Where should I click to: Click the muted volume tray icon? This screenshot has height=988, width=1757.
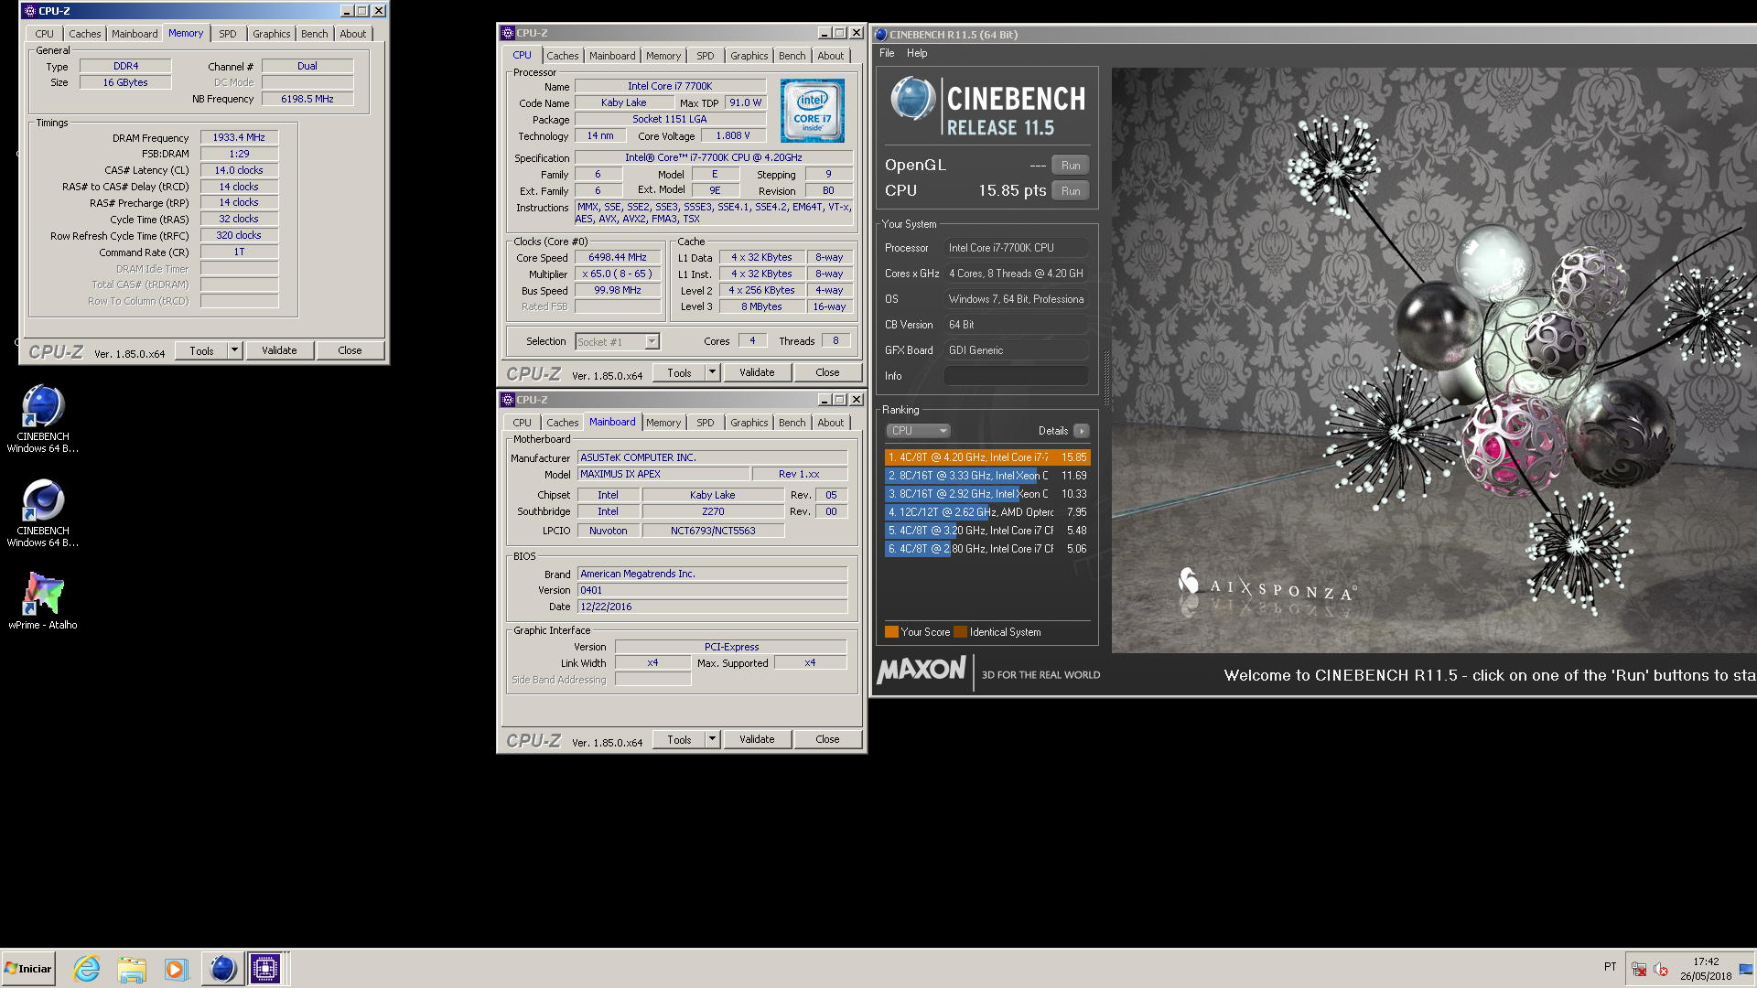(1661, 969)
